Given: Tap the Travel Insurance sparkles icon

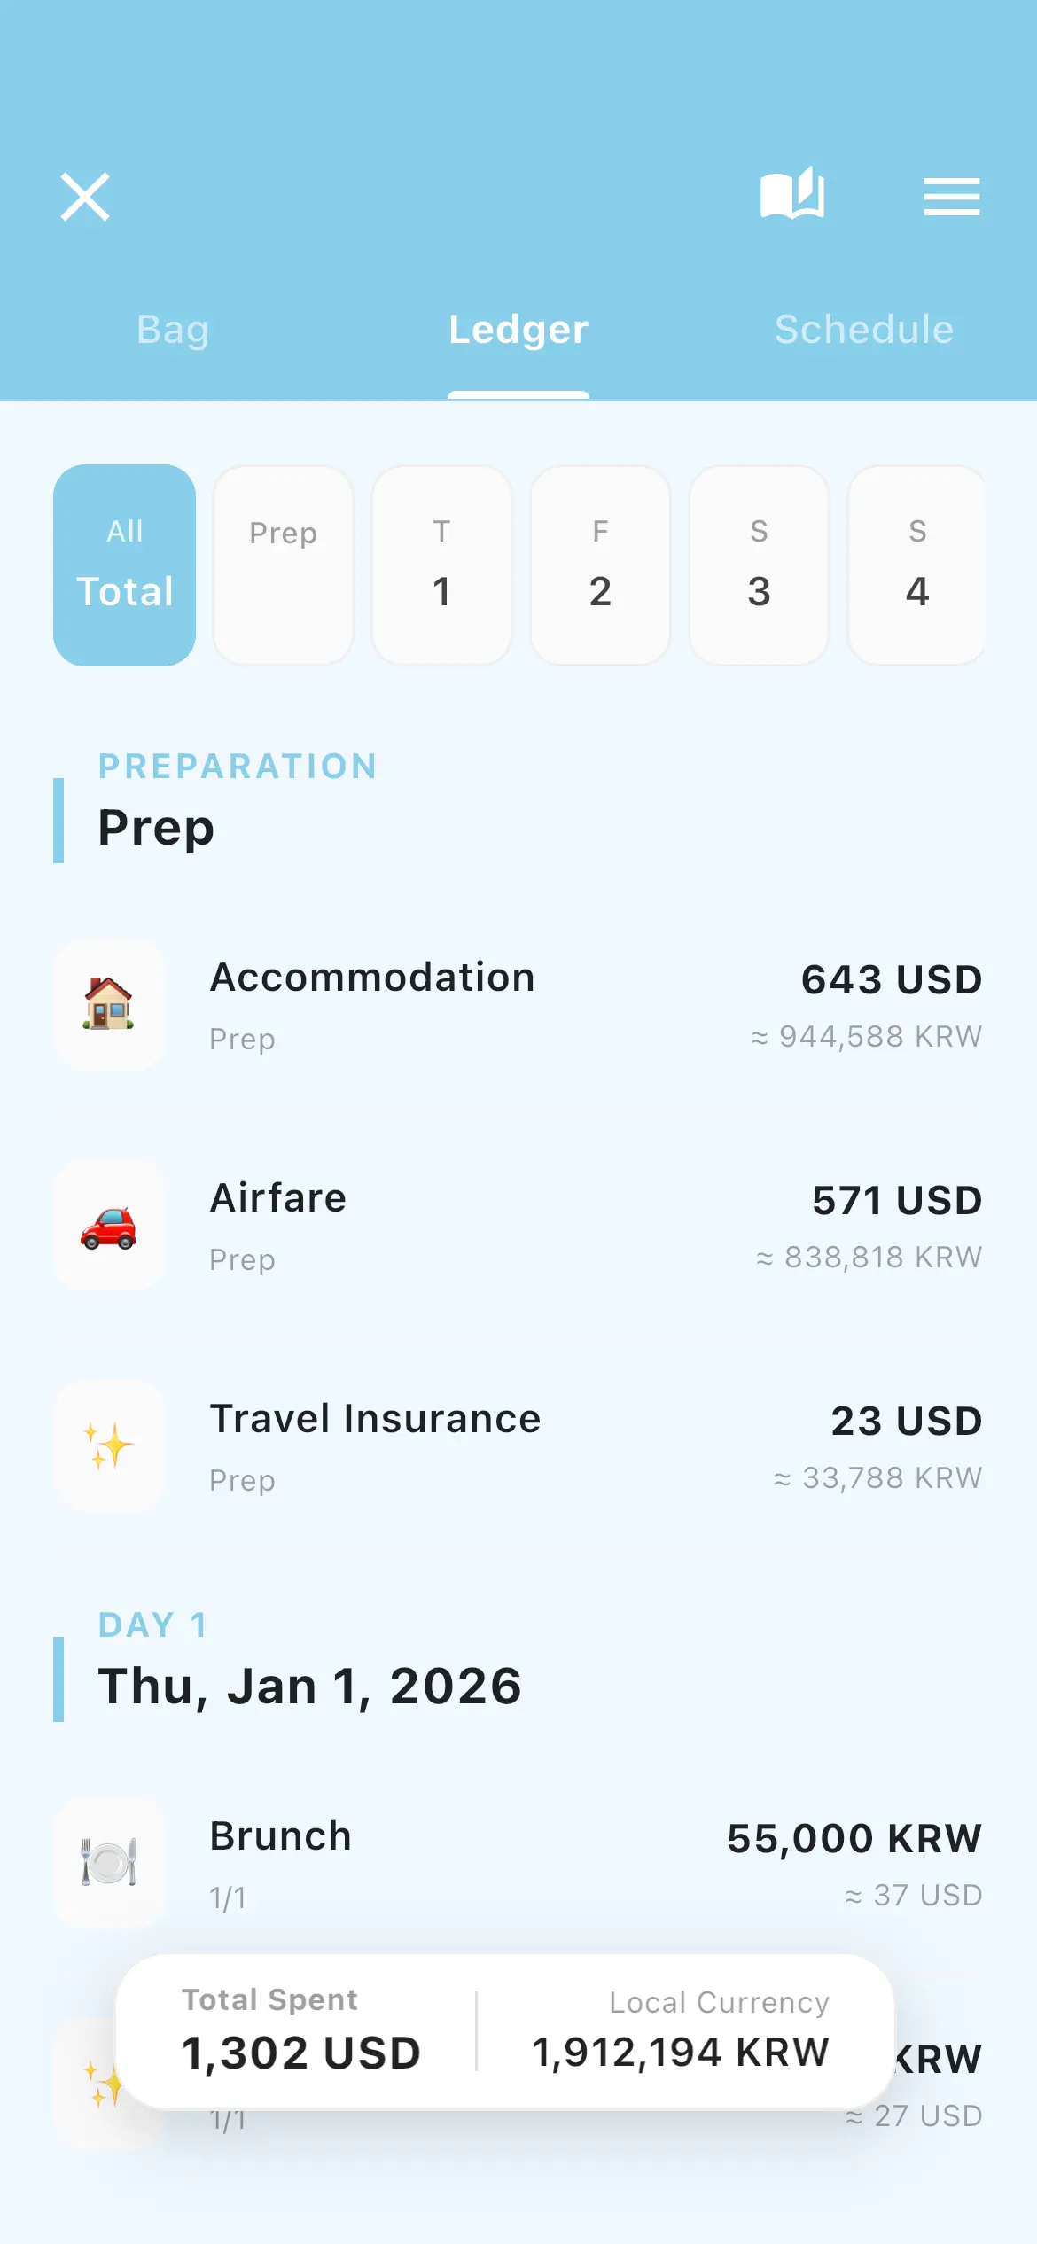Looking at the screenshot, I should (109, 1445).
